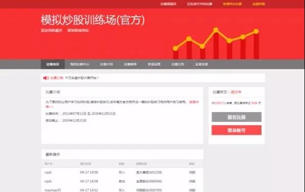Open the 千万实盘炒股大赛开始 announcement
Screen dimensions: 305x192
coord(82,78)
